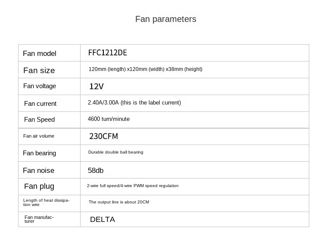
Task: Click the 230CFM air volume value
Action: coord(103,136)
